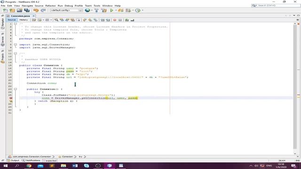
Task: Click the Redo toolbar icon
Action: click(x=43, y=10)
